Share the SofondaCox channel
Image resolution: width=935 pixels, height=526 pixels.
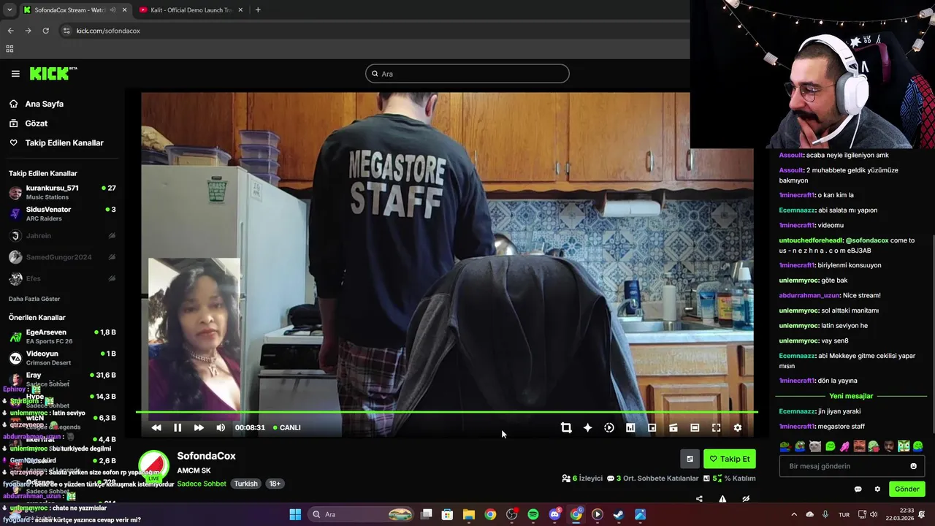699,499
